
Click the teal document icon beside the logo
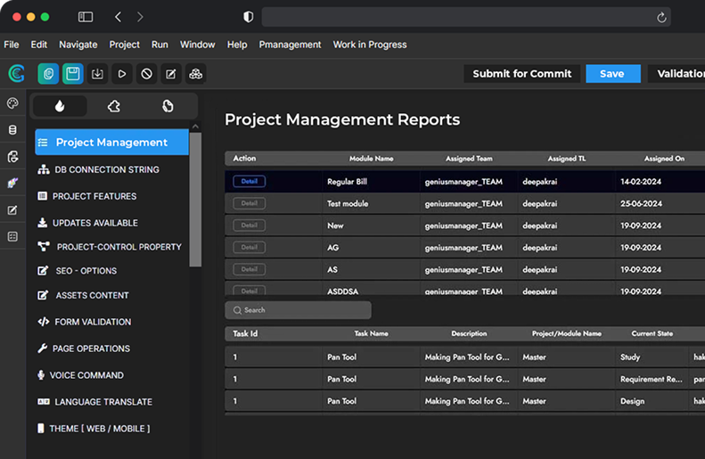coord(48,74)
